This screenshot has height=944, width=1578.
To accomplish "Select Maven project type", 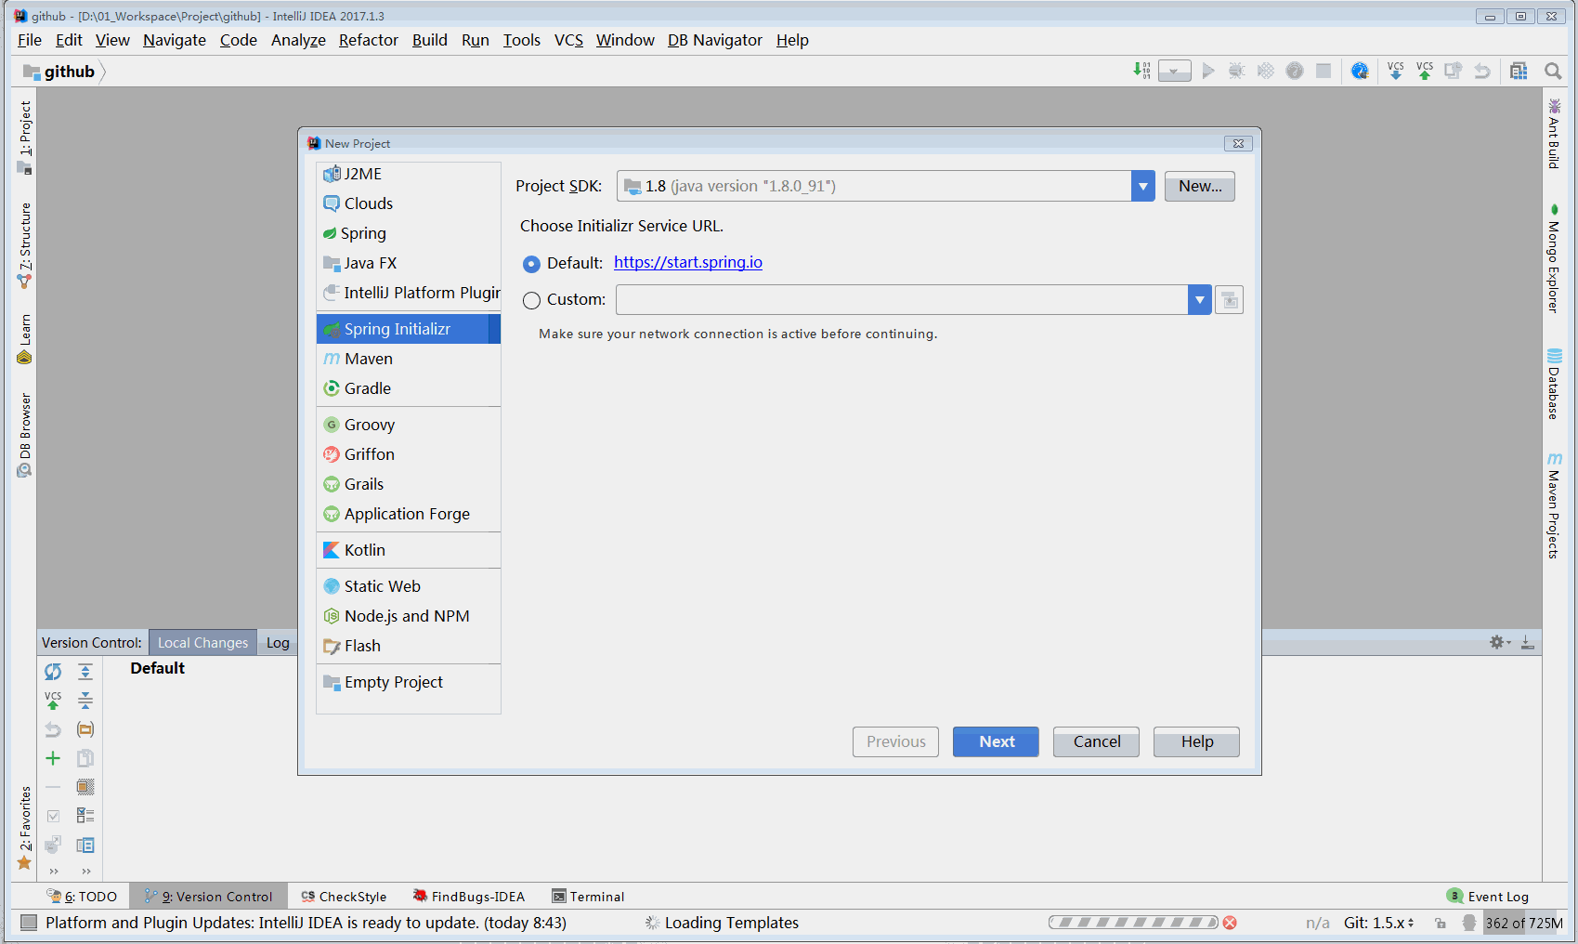I will click(409, 359).
